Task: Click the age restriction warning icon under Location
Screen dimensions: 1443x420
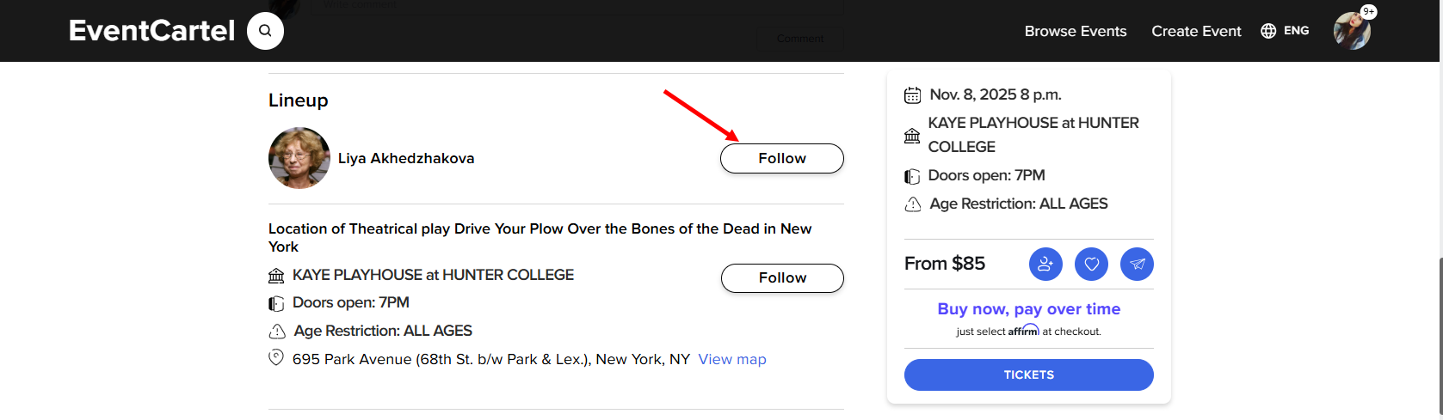Action: 277,332
